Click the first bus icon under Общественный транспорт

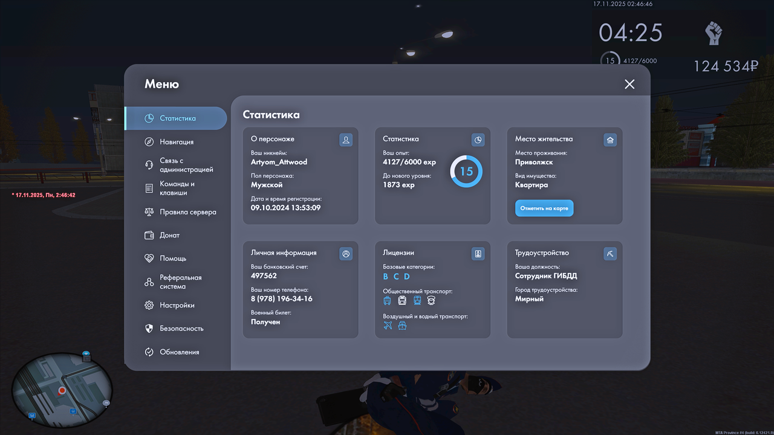388,300
